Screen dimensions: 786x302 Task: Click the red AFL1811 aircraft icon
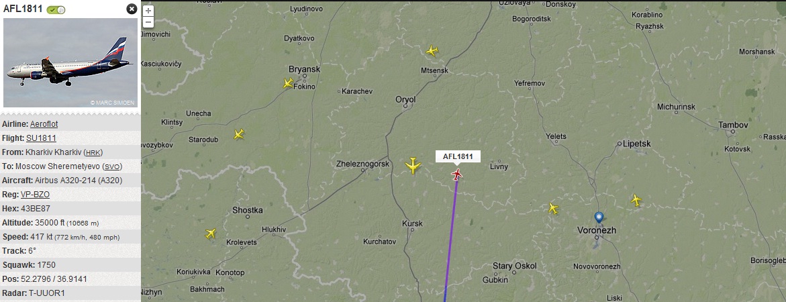pyautogui.click(x=456, y=174)
